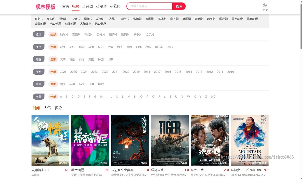Filter 地区 by 美国
The width and height of the screenshot is (303, 180).
[x=91, y=59]
